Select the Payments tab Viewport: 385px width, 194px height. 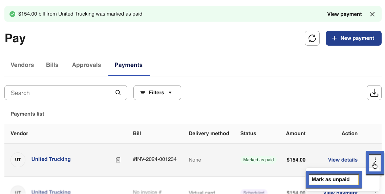(128, 65)
